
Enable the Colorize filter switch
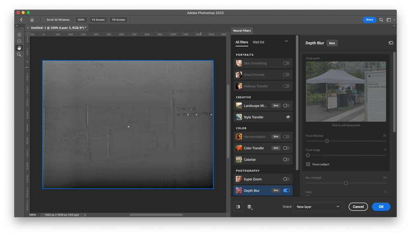(x=286, y=160)
